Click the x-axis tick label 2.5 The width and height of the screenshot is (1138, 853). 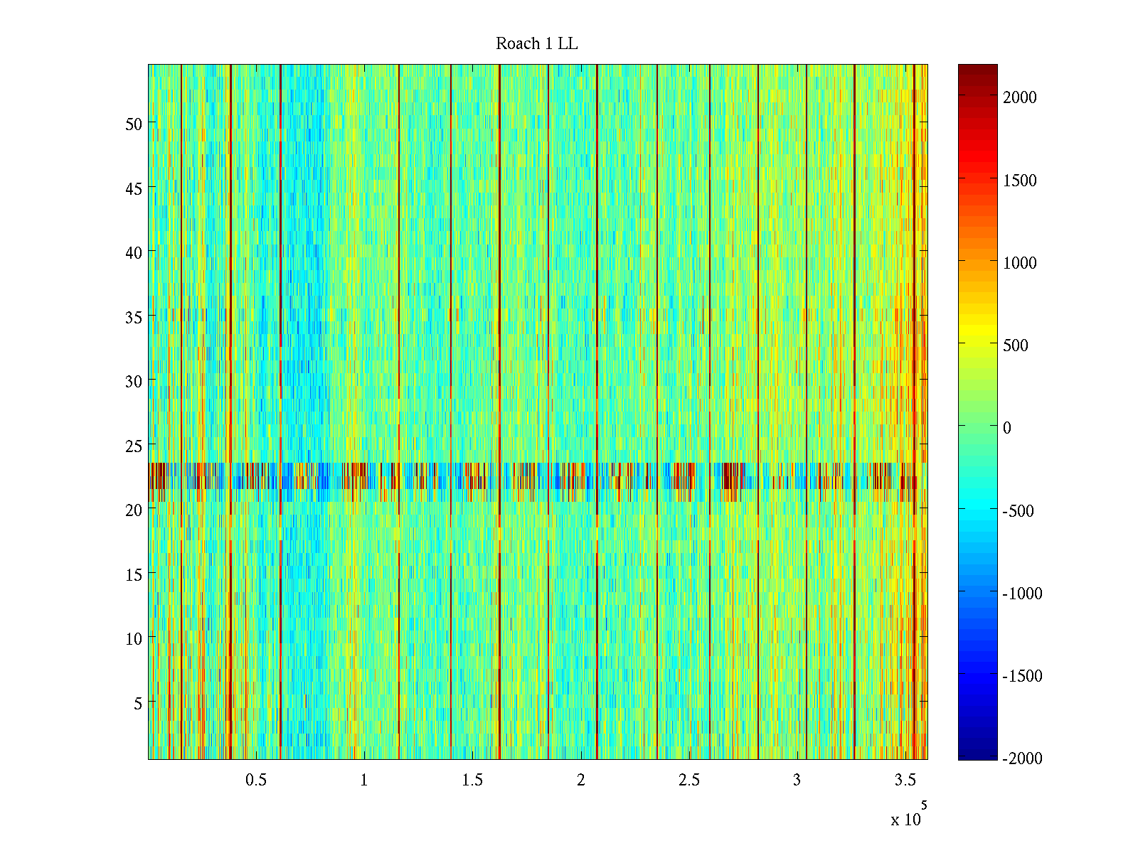coord(689,780)
